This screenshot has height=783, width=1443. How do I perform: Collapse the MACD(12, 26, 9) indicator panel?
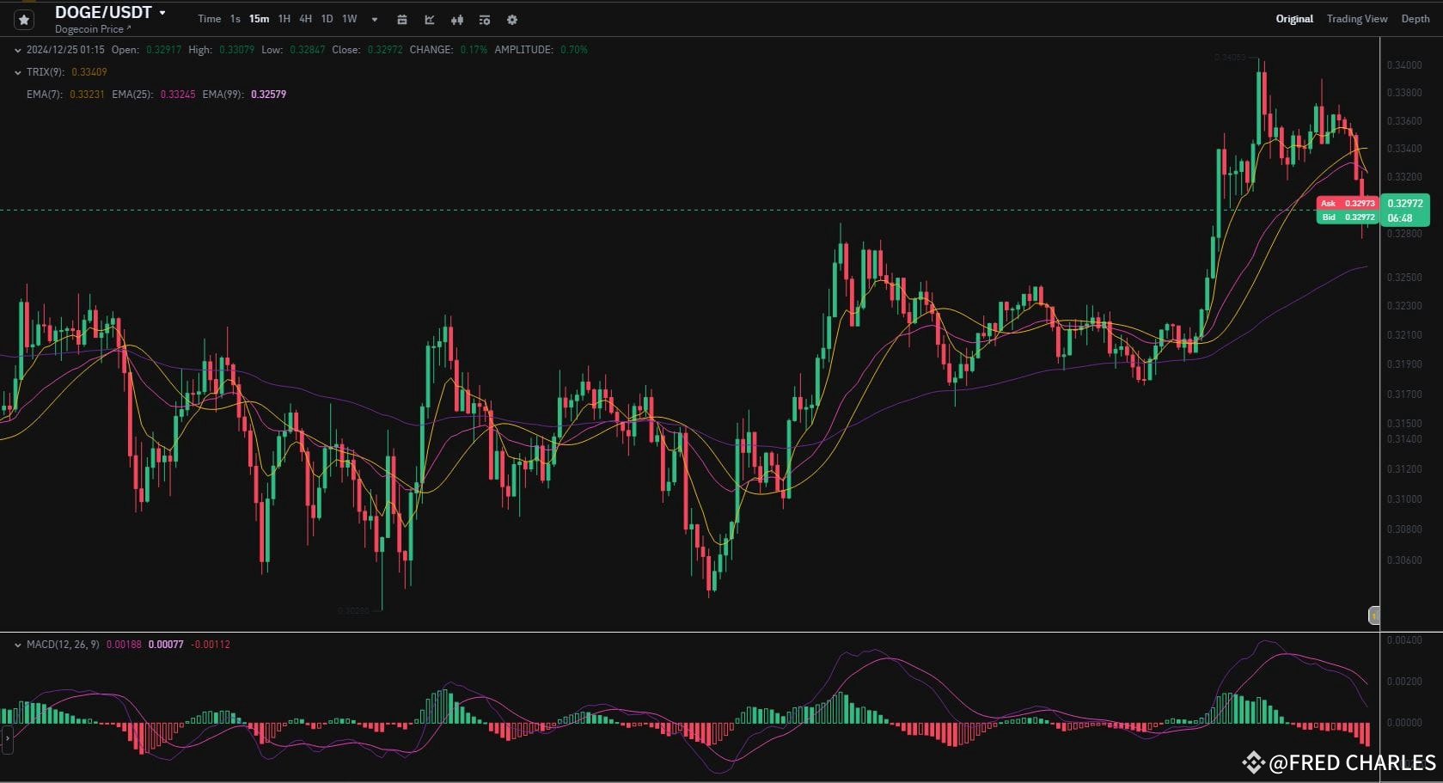pyautogui.click(x=18, y=644)
